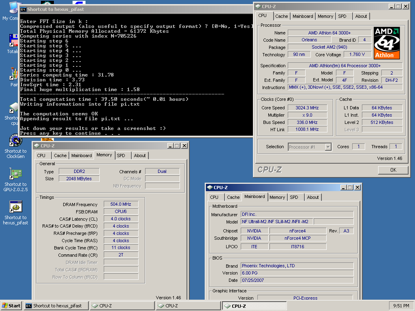Select the Memory tab in the processor CPU-Z window
The image size is (415, 311).
(x=325, y=16)
